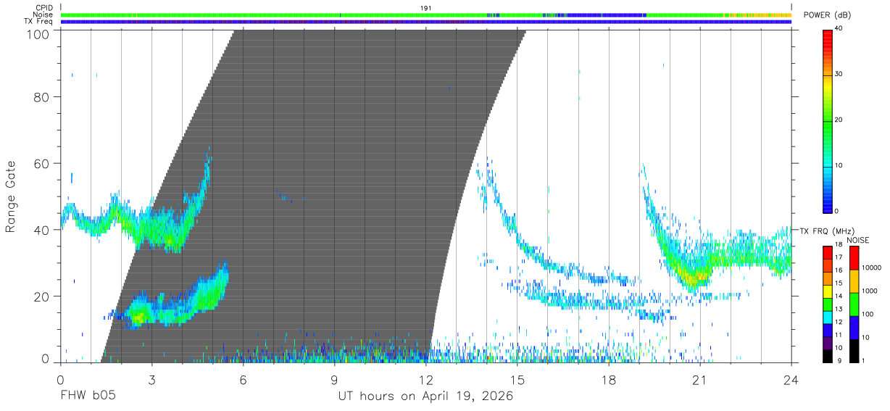Click the '3' tick on the hours axis
Screen dimensions: 890x411
point(151,380)
